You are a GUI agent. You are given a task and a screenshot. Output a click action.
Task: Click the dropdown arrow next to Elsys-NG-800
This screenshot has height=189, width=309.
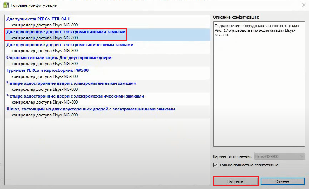point(301,156)
